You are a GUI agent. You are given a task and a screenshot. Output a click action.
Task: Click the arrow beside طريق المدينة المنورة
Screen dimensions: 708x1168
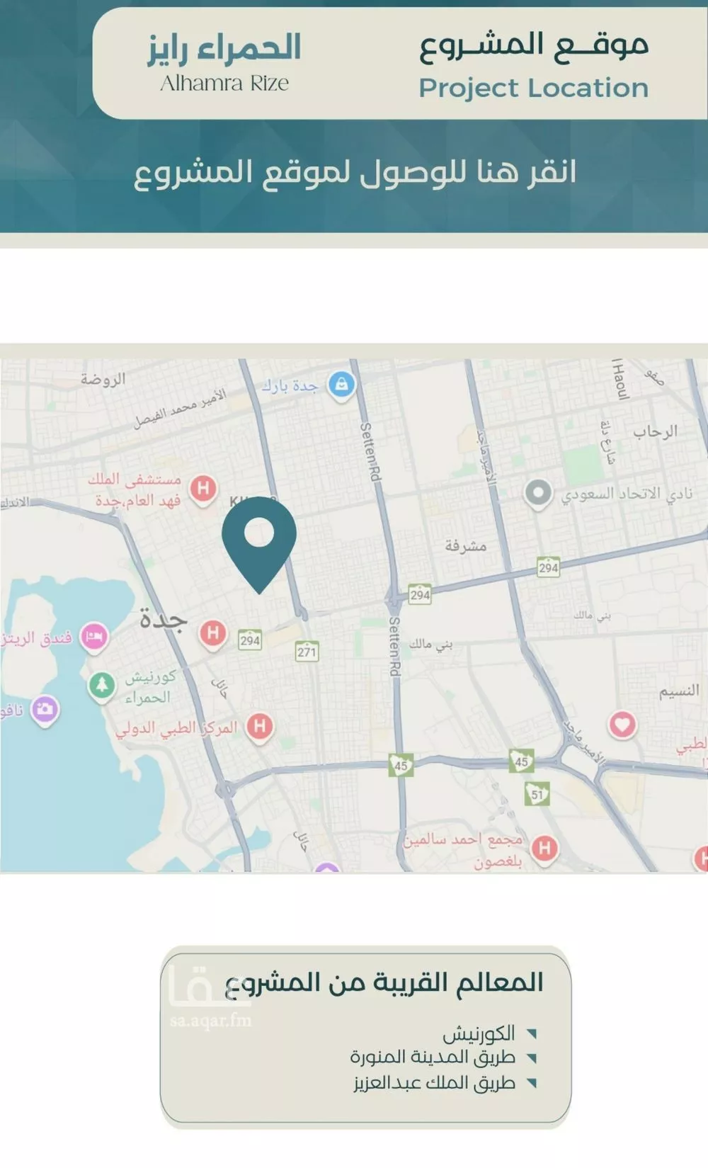click(532, 1058)
